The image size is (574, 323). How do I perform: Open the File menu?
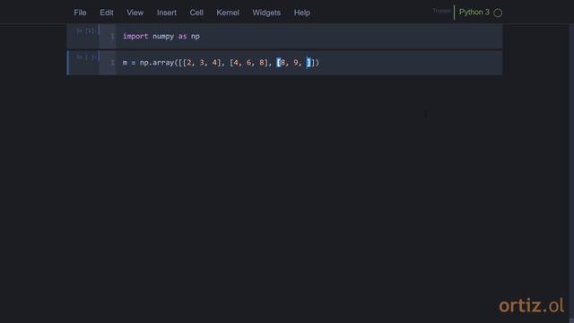coord(80,13)
